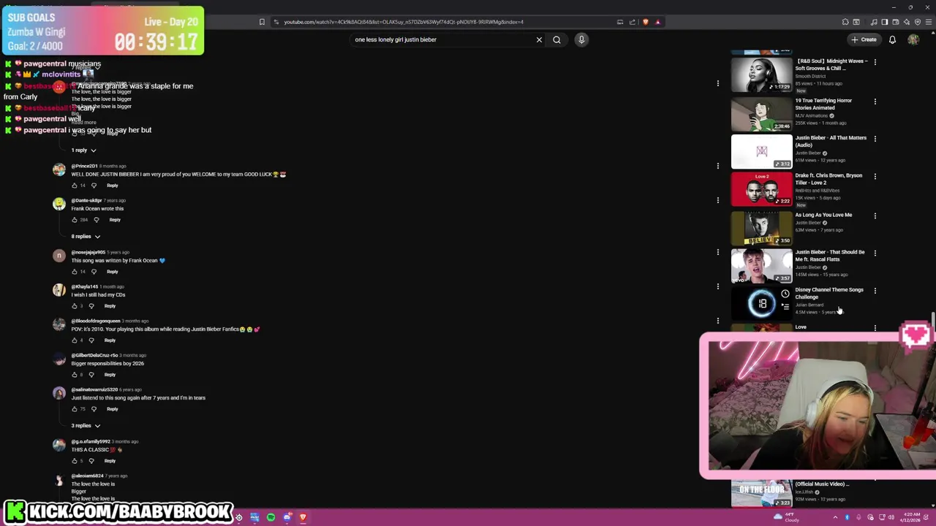Reply to the @GilbertDelaCruz-r5o comment

[110, 375]
